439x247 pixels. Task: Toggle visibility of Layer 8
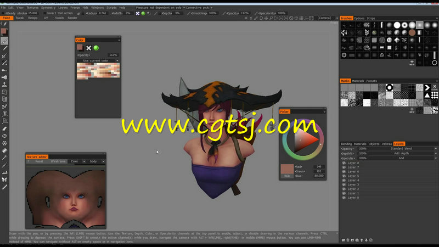click(344, 163)
